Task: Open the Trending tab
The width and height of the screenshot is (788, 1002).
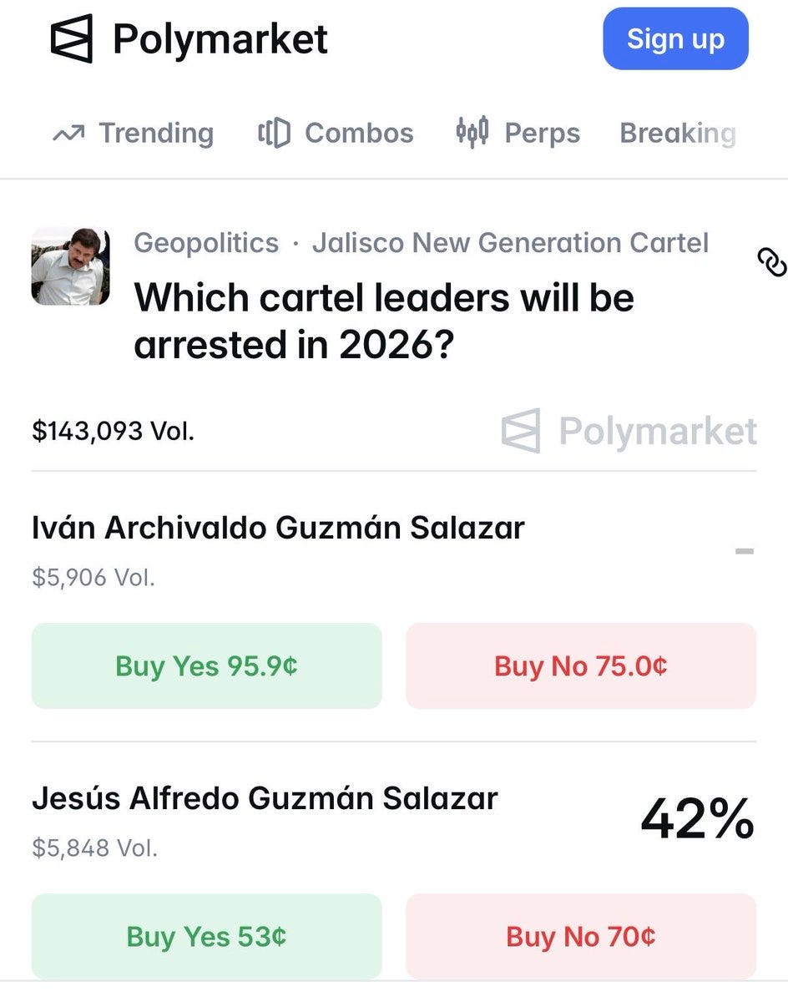Action: [133, 133]
